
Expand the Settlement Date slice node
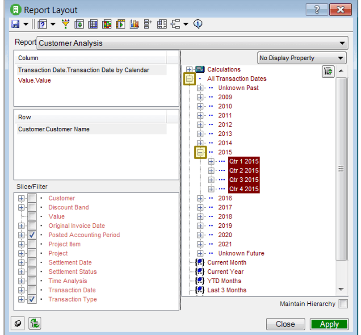tap(21, 263)
